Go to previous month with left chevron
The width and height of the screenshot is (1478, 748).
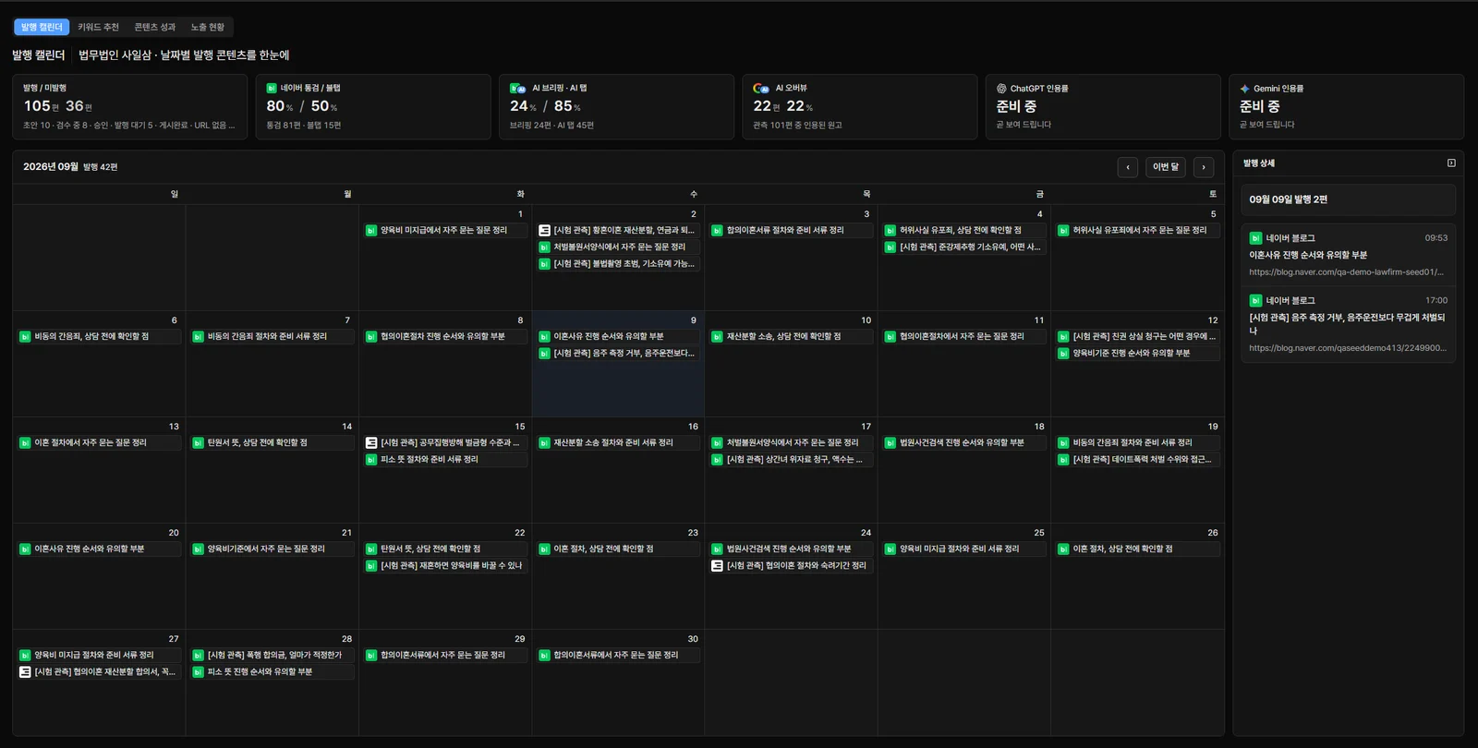pyautogui.click(x=1127, y=167)
